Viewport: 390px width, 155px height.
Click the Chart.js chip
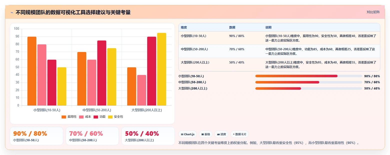tap(188, 134)
